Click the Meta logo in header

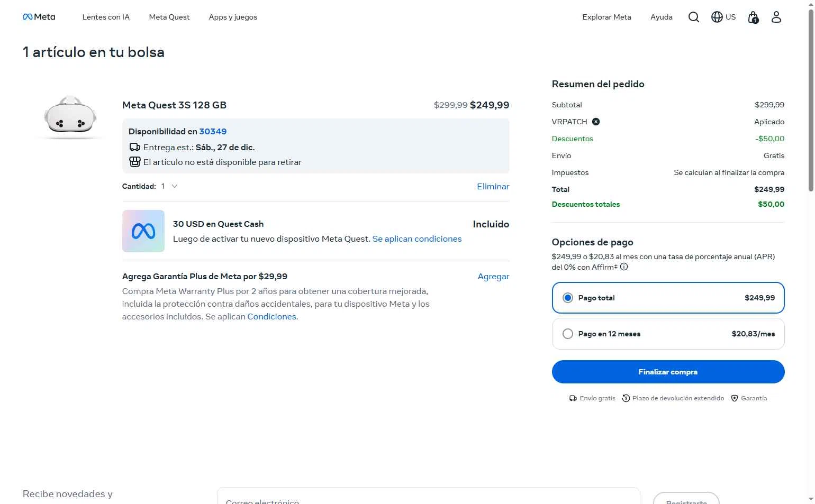[x=39, y=17]
